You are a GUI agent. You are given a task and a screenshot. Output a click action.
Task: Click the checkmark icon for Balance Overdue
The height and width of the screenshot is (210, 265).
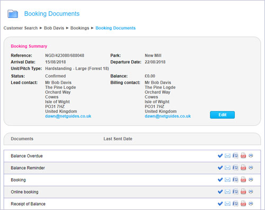220,156
